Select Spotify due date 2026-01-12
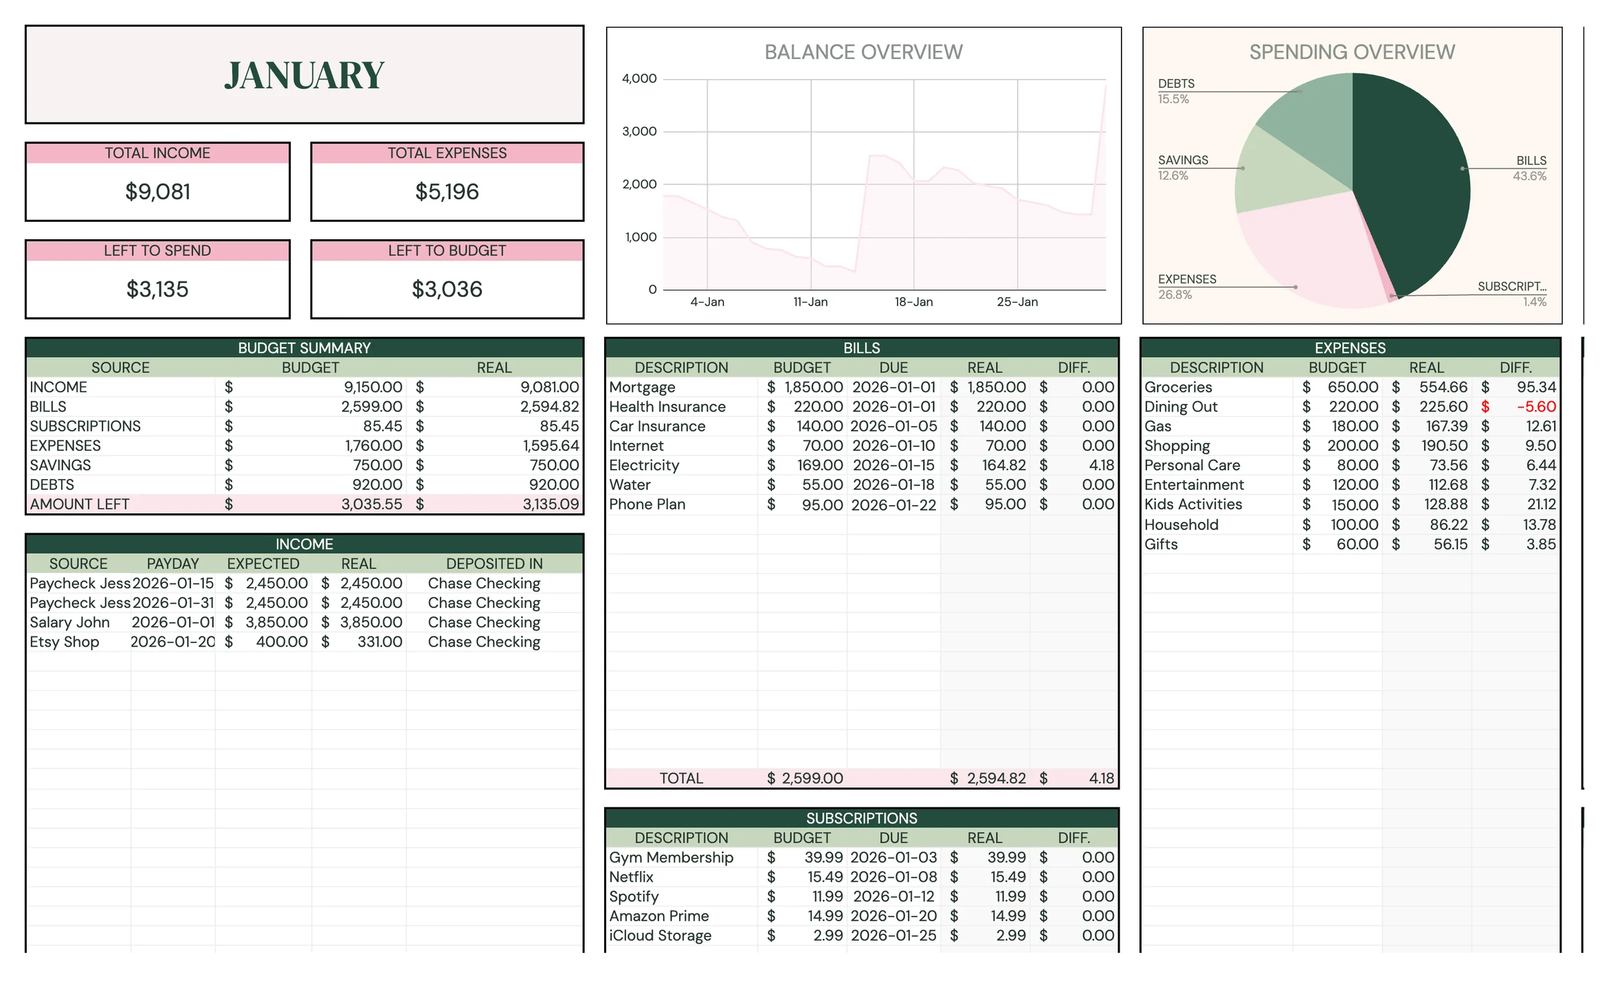This screenshot has height=1005, width=1609. [894, 896]
